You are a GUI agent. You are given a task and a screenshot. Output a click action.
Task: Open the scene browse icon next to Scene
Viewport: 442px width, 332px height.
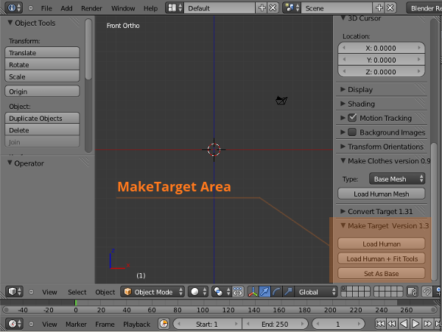tap(292, 8)
